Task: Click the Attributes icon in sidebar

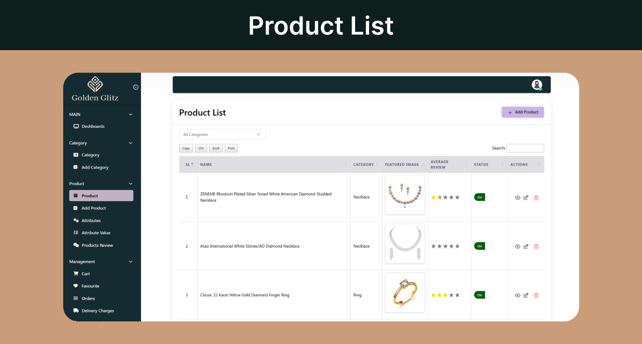Action: click(x=76, y=221)
